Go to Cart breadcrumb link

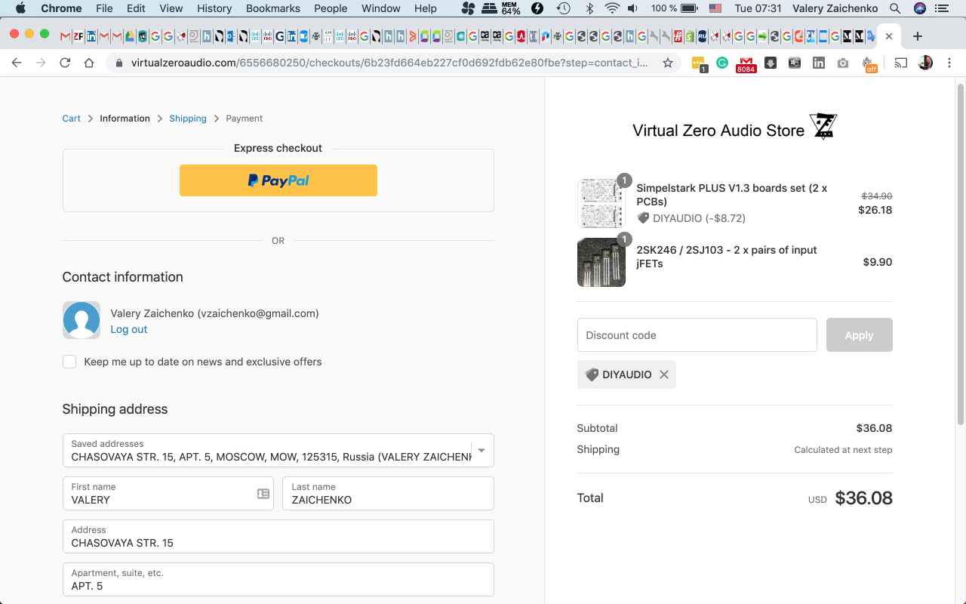[x=72, y=119]
